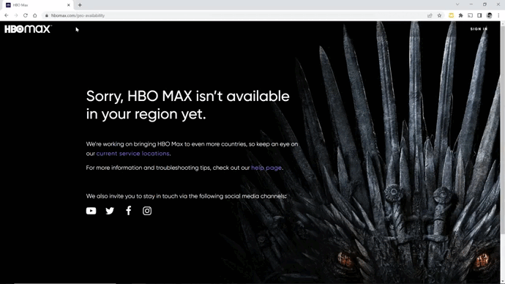Go back with browser back arrow
505x284 pixels.
click(x=7, y=15)
